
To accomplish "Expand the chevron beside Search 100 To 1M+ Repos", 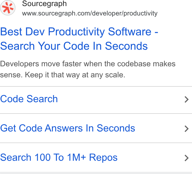I will tap(186, 158).
